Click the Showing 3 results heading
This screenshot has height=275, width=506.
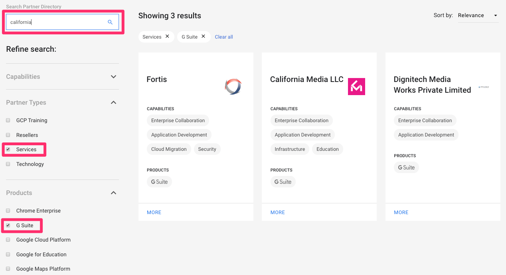click(x=170, y=16)
